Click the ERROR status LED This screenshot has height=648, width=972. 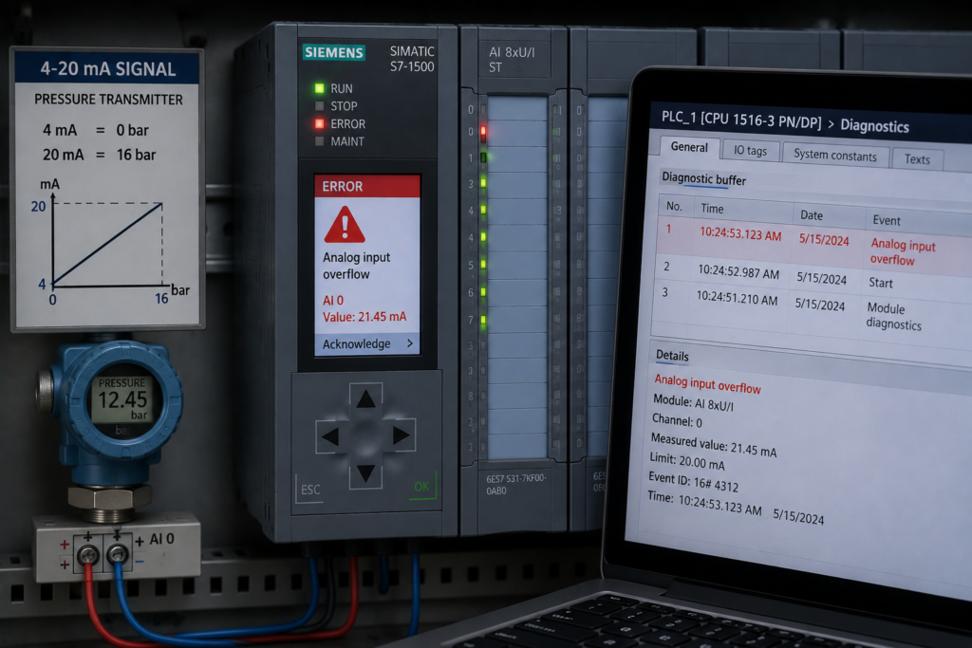(319, 124)
